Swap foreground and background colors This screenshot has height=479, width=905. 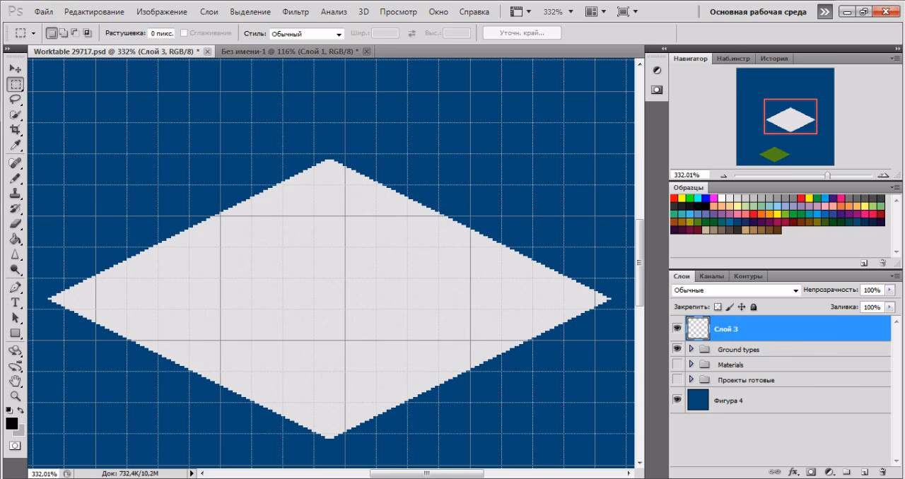point(21,410)
